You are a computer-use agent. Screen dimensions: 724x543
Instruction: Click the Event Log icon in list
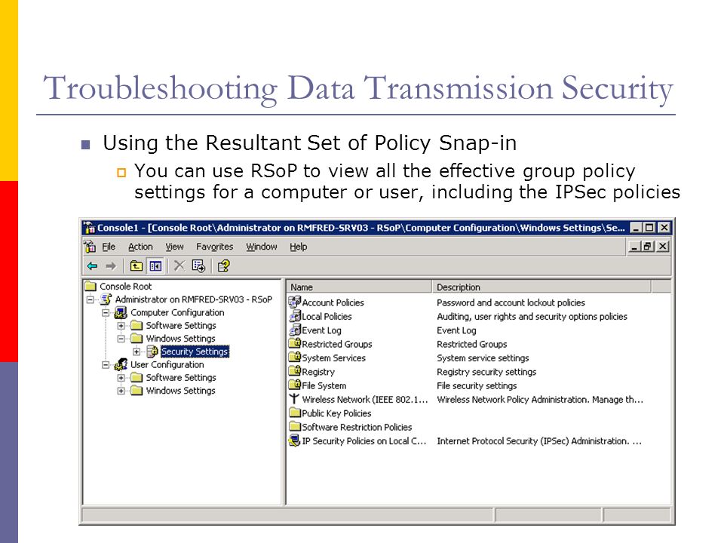[295, 330]
